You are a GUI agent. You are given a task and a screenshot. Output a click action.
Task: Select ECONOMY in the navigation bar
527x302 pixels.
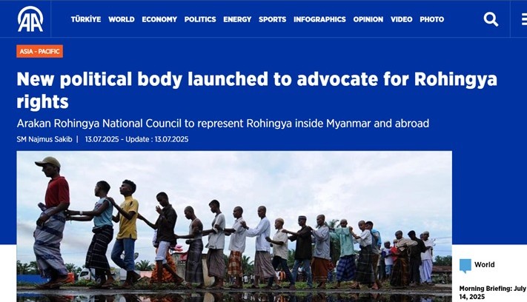tap(159, 19)
